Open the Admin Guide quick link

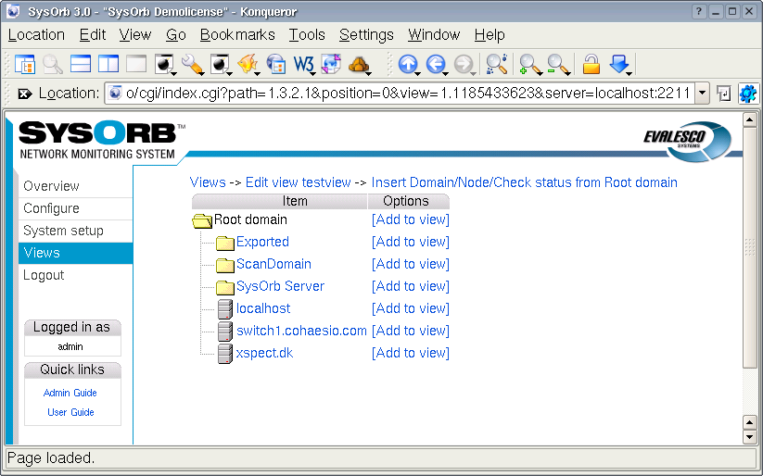tap(70, 393)
